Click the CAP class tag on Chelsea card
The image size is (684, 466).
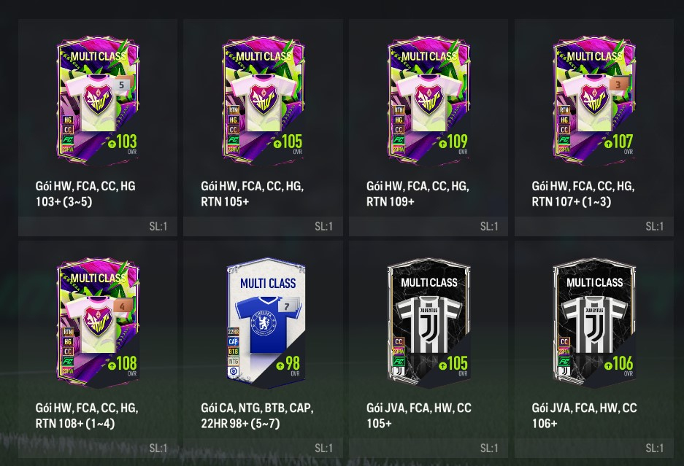[x=234, y=342]
